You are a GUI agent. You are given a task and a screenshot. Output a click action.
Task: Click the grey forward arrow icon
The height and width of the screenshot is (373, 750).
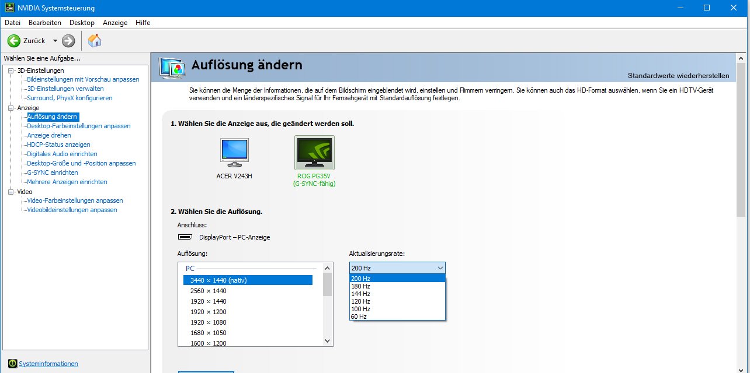coord(68,41)
